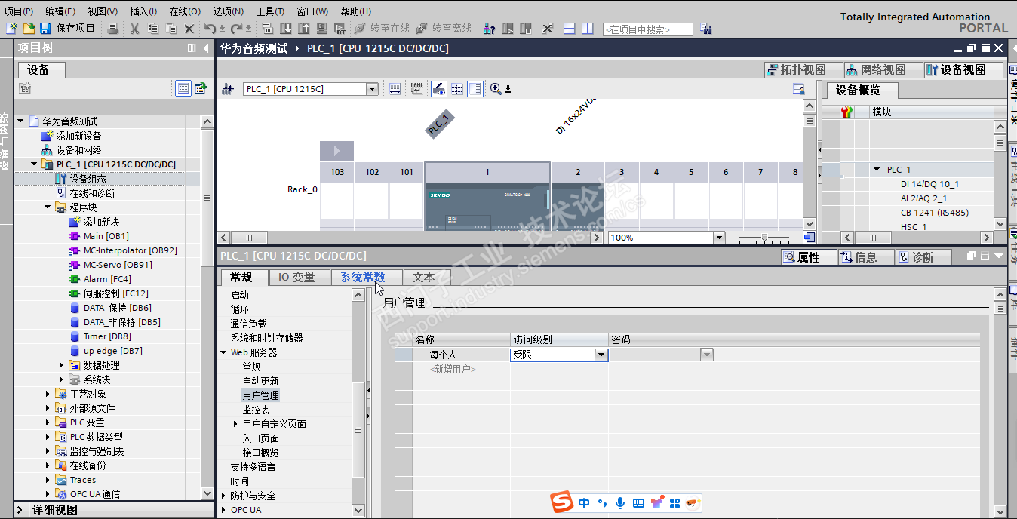Toggle show module names NAME icon
Screen dimensions: 1017x519
coord(416,89)
